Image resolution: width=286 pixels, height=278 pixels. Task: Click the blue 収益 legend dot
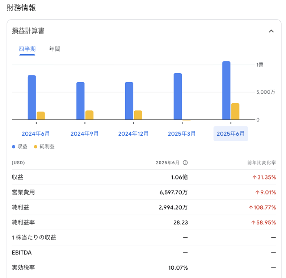tap(14, 147)
